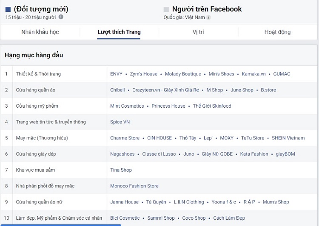Open Cách Làm Đẹp page
The width and height of the screenshot is (319, 226).
click(x=229, y=218)
